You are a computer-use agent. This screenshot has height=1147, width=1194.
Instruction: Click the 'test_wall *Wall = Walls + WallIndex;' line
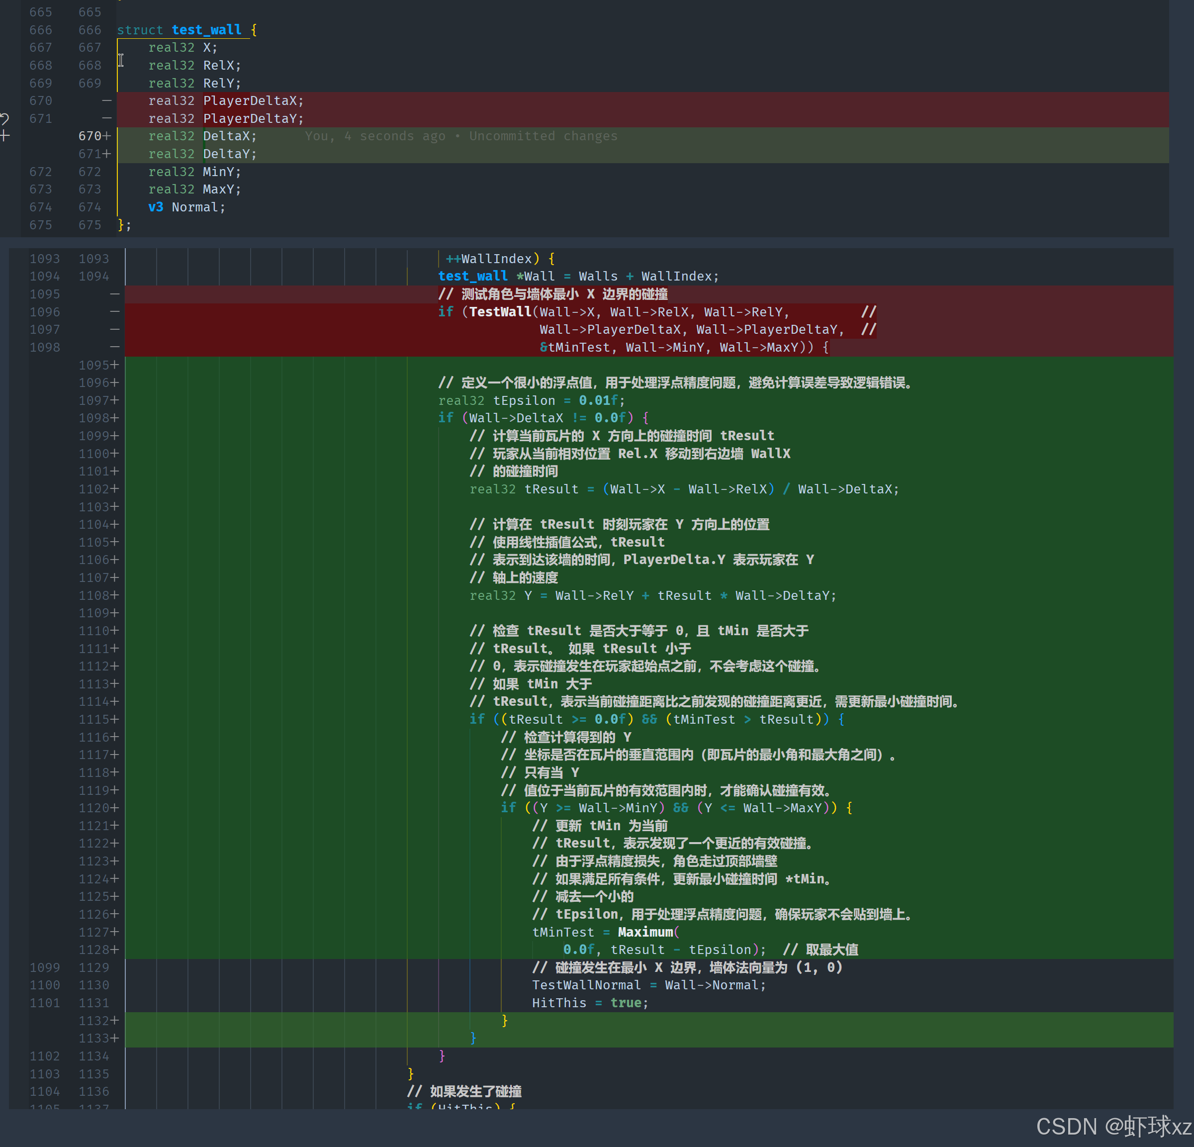pos(579,276)
